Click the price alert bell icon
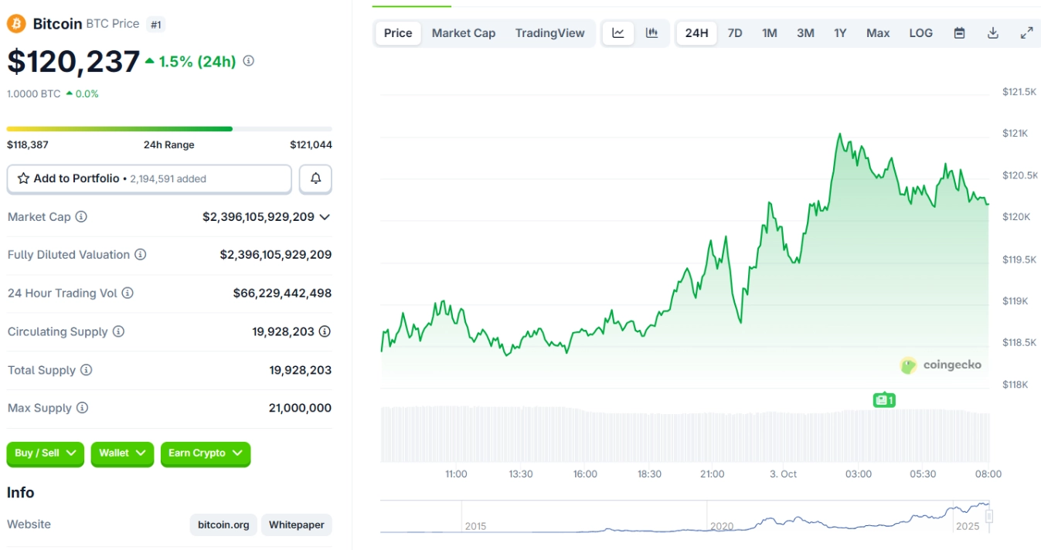The height and width of the screenshot is (550, 1041). click(x=316, y=178)
